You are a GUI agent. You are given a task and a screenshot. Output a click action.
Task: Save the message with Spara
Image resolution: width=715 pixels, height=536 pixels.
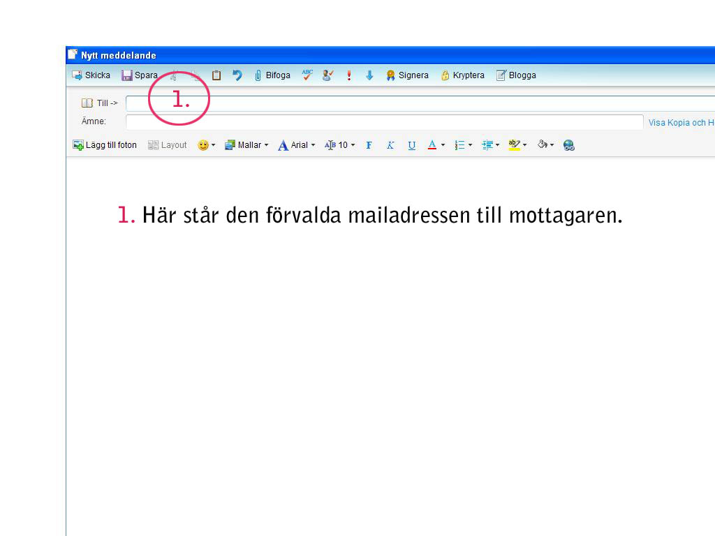coord(140,75)
